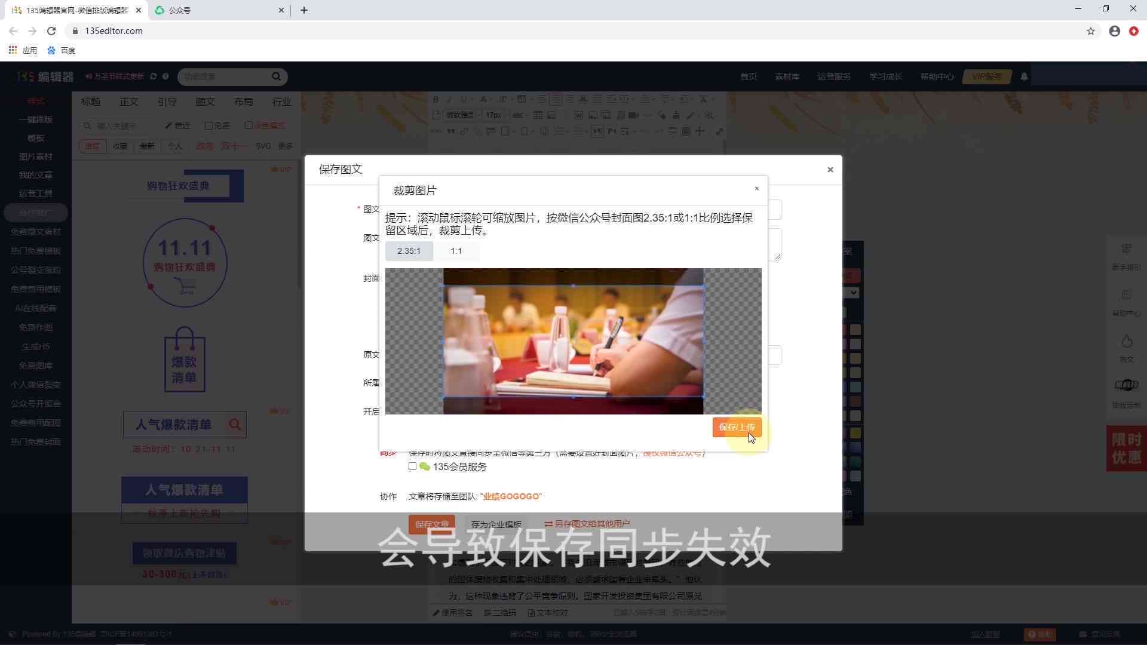Close the 裁剪图片 dialog with its ×
Viewport: 1147px width, 645px height.
coord(756,189)
